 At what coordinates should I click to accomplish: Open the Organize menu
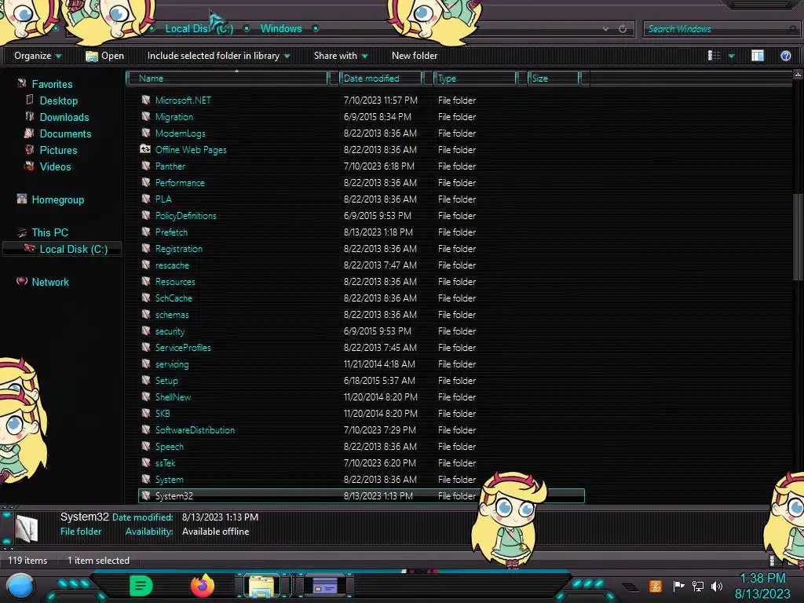click(38, 56)
